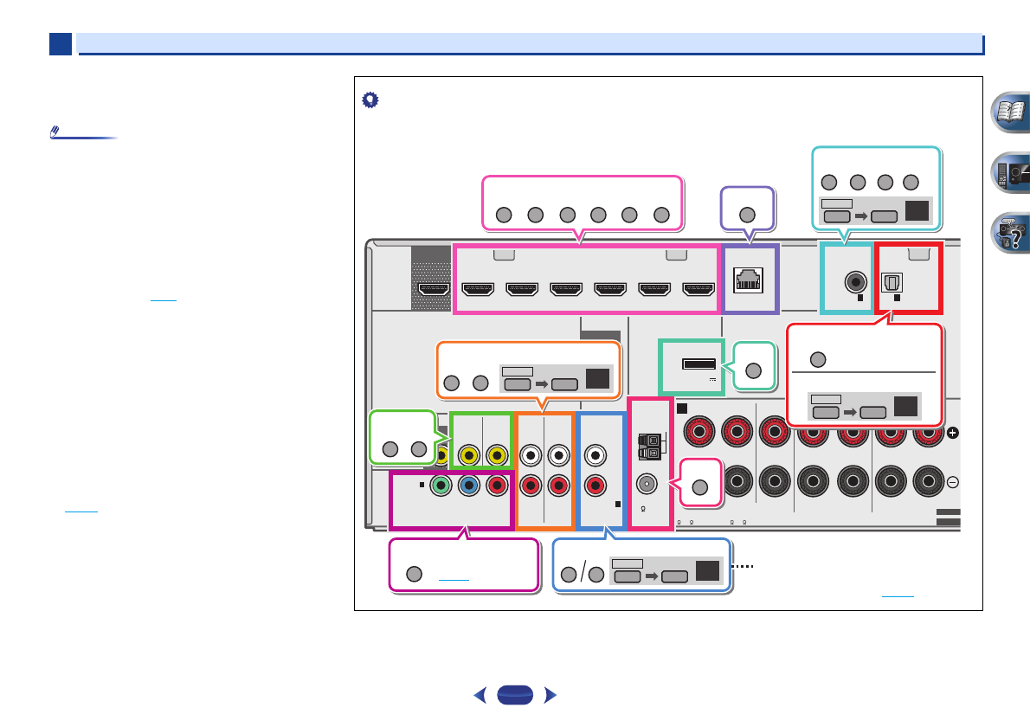The height and width of the screenshot is (727, 1030).
Task: Go to the next page arrow
Action: point(548,695)
